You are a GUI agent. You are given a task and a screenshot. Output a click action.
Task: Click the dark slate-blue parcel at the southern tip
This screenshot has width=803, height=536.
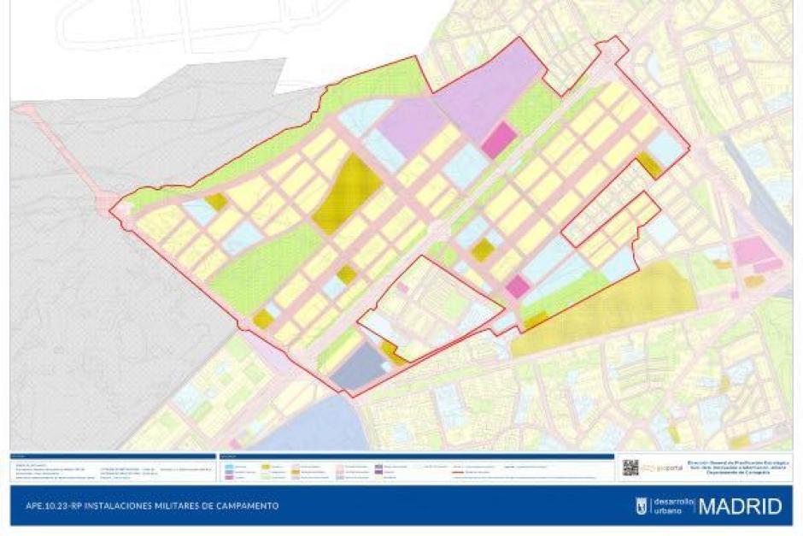pyautogui.click(x=359, y=368)
